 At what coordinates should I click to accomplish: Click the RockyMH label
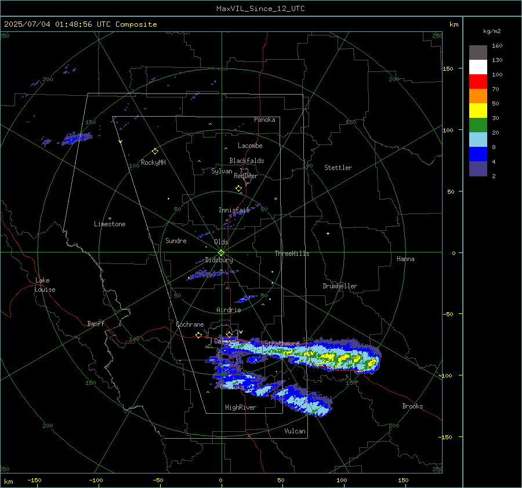tap(153, 162)
